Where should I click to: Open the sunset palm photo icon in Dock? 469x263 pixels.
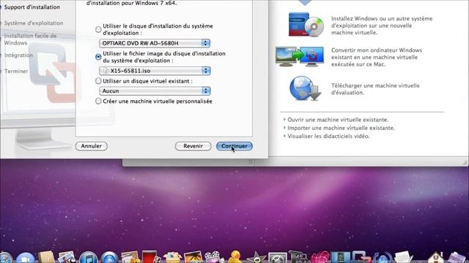click(x=193, y=257)
